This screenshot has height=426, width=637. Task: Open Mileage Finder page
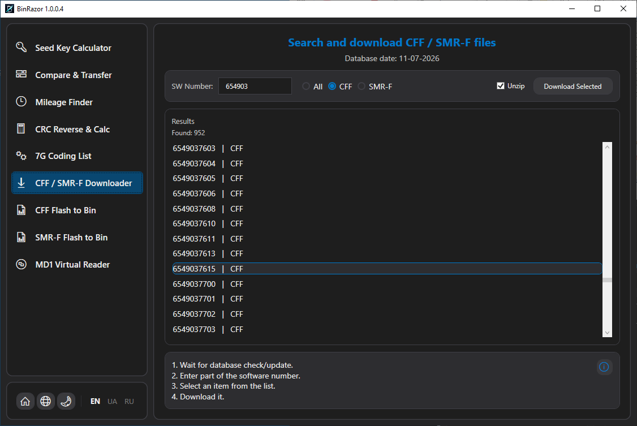click(x=77, y=102)
